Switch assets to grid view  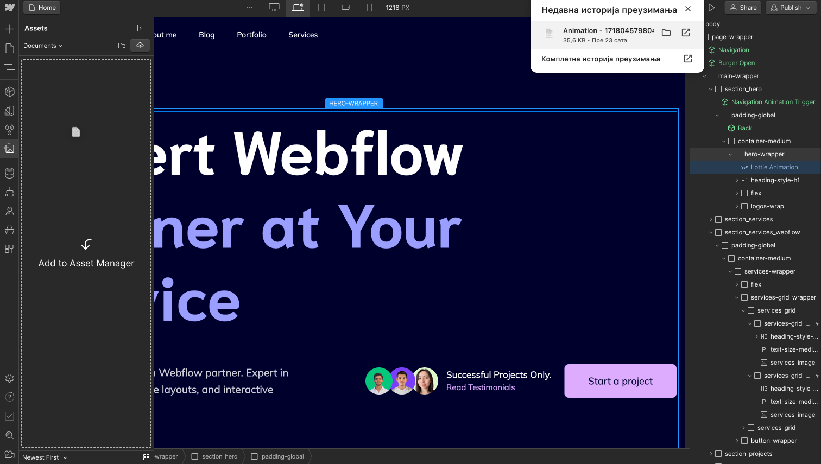146,457
